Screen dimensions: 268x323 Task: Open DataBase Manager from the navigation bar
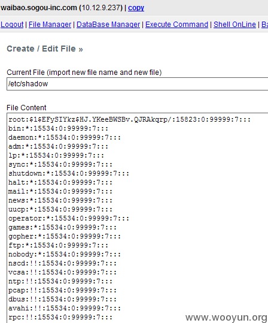tap(108, 25)
